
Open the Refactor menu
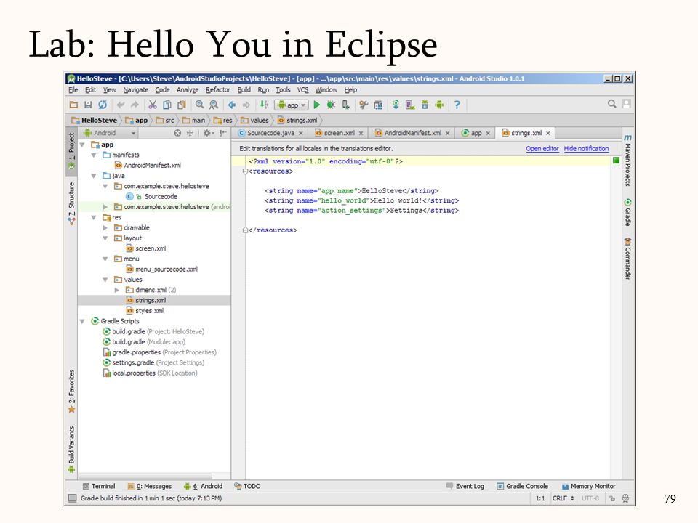pyautogui.click(x=217, y=90)
